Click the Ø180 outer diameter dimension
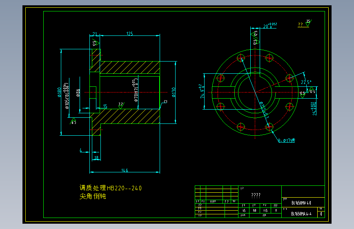 (59, 92)
